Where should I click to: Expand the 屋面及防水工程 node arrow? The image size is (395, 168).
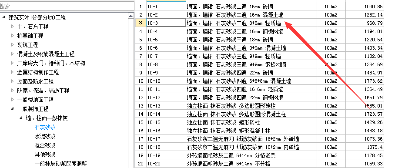click(x=12, y=81)
